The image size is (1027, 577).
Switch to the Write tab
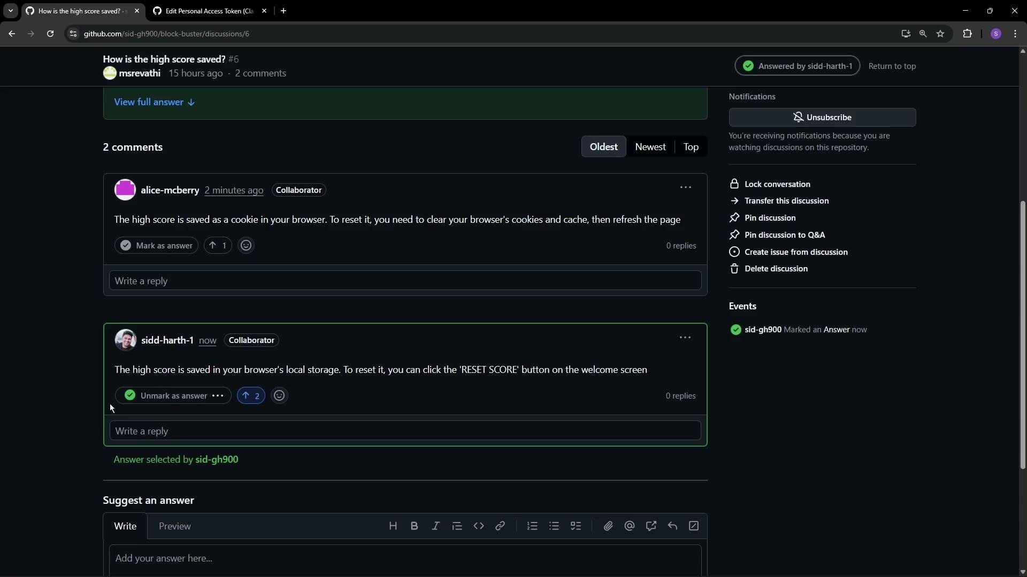tap(125, 526)
